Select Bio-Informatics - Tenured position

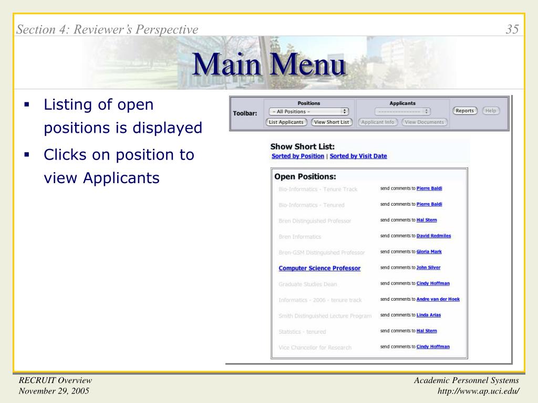(x=311, y=205)
